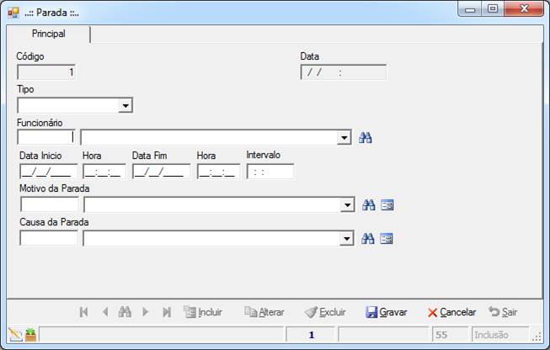Click the binoculars icon beside Motivo da Parada
This screenshot has width=550, height=350.
(368, 205)
